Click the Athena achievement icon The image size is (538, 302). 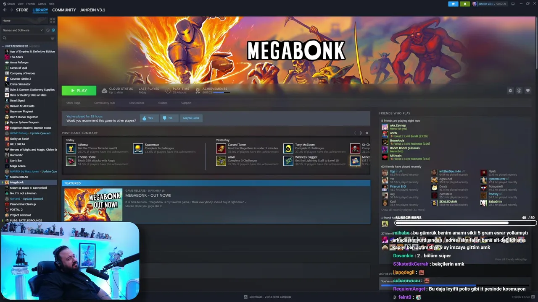click(71, 148)
